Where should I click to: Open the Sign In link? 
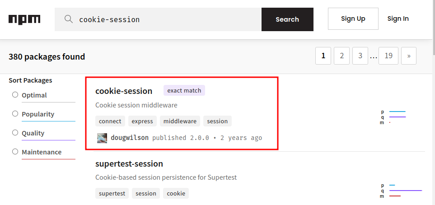tap(398, 19)
